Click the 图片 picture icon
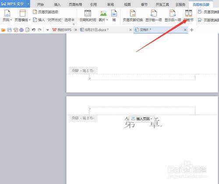 [x=103, y=13]
